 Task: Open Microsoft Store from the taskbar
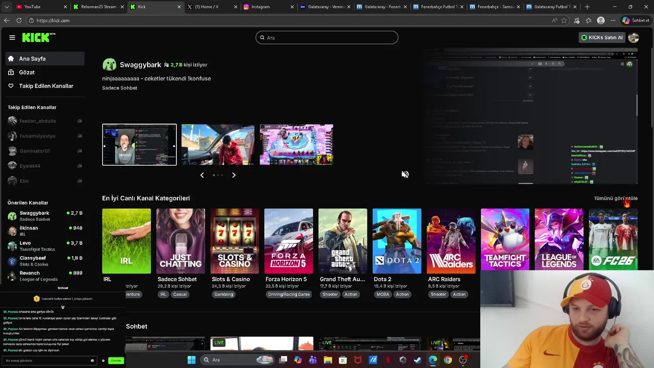pyautogui.click(x=343, y=360)
